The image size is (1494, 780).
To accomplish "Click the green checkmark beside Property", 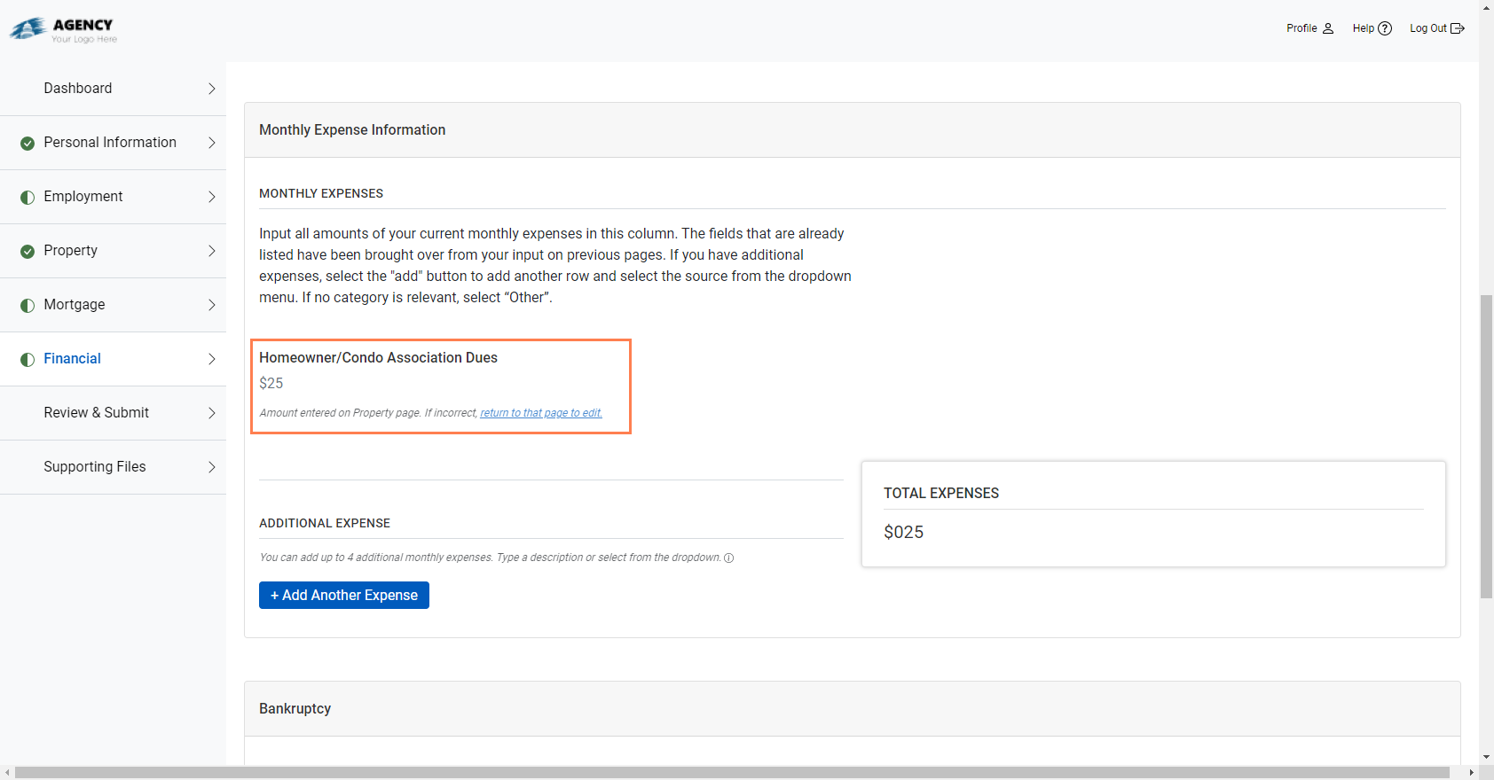I will 28,251.
